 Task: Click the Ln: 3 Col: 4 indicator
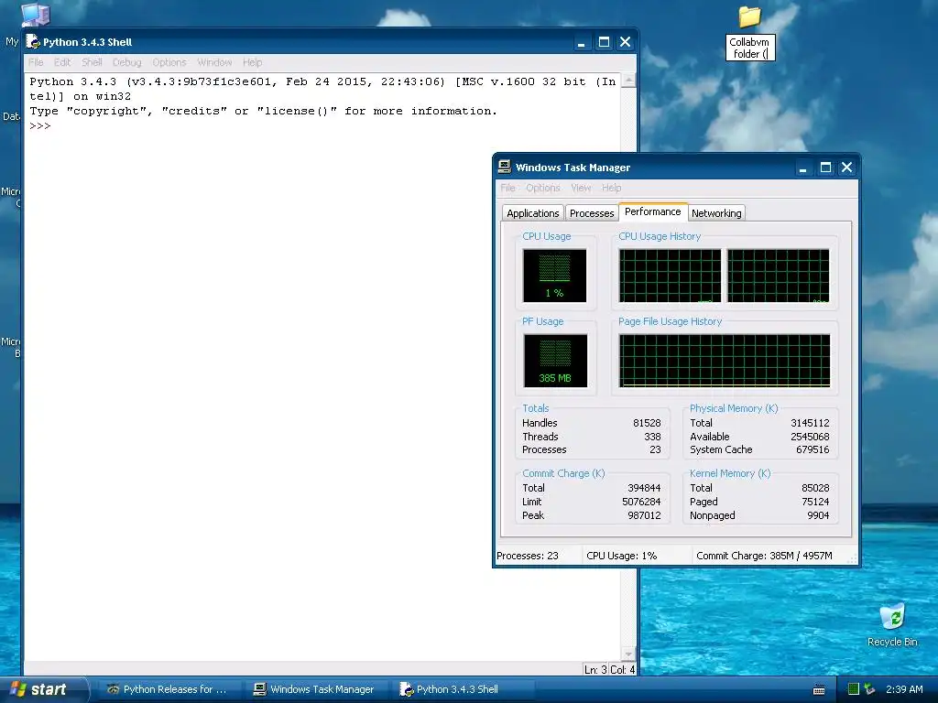(x=609, y=669)
